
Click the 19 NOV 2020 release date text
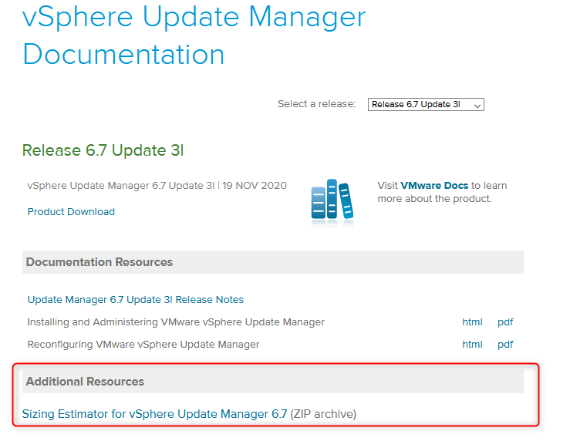click(255, 186)
